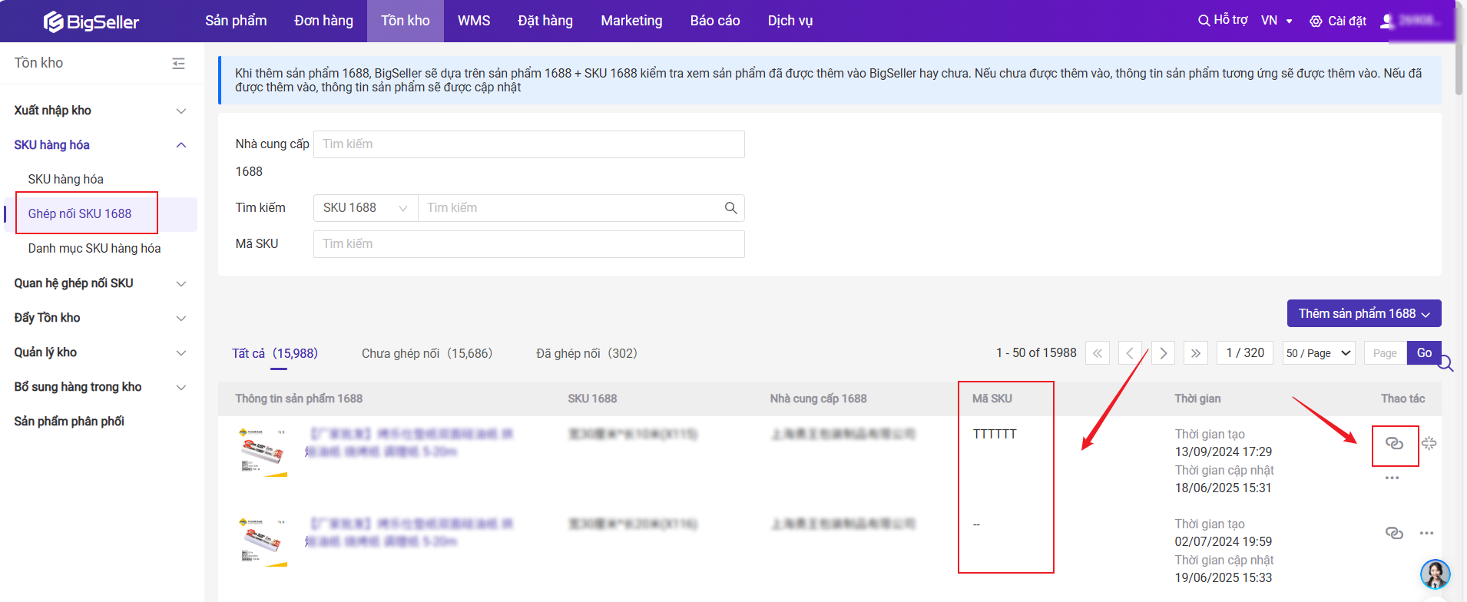This screenshot has width=1467, height=602.
Task: Open Báo cáo top menu
Action: click(715, 21)
